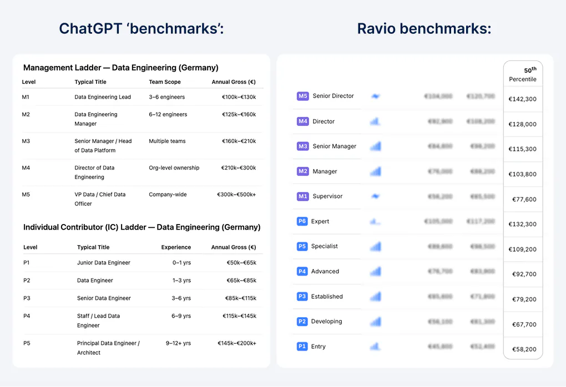Click the 'Team Scope' column header
Screen dimensions: 566x387
(165, 82)
